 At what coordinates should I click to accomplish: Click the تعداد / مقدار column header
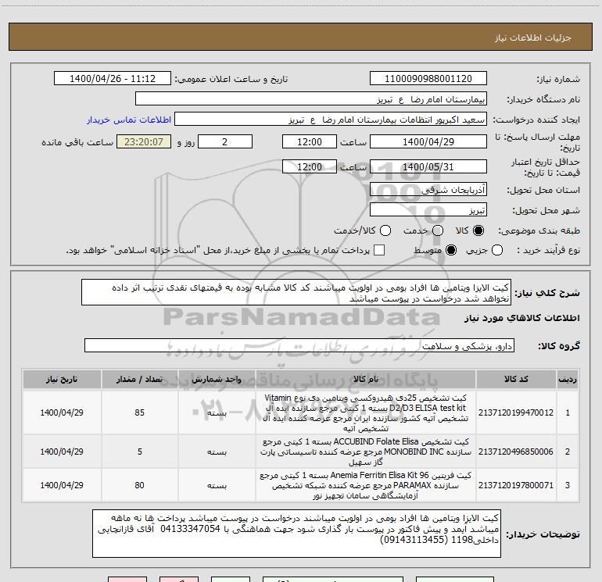pos(140,379)
